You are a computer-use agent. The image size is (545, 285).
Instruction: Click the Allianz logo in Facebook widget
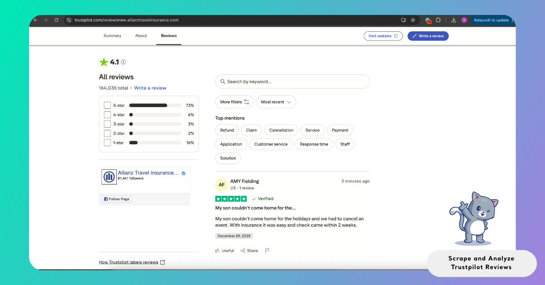click(x=109, y=177)
